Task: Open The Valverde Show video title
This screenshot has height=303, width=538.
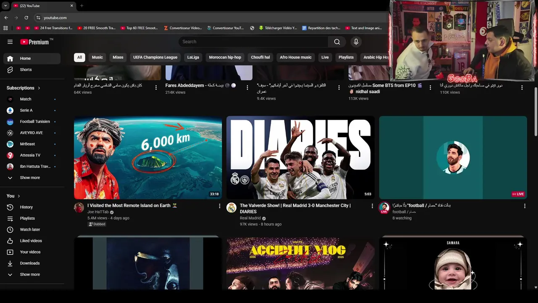Action: coord(295,209)
